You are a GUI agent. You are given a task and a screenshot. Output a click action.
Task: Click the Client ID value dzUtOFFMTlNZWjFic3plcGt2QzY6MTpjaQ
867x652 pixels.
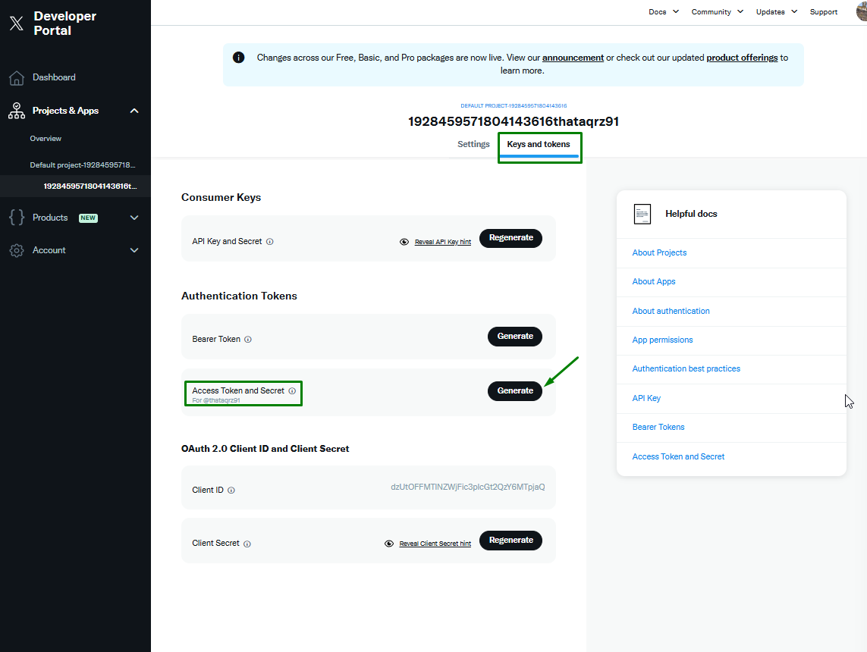click(468, 487)
